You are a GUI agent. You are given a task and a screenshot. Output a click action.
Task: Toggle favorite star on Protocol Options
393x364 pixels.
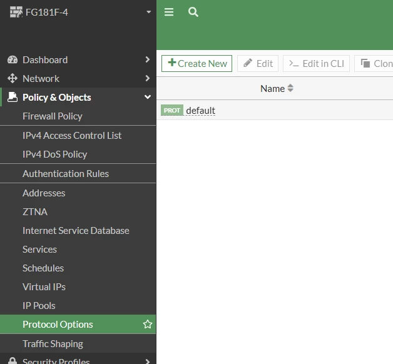click(148, 324)
